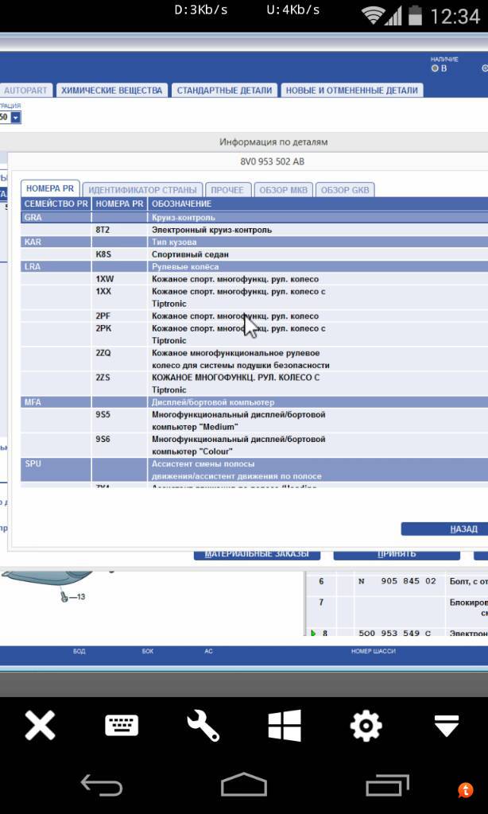
Task: Open the НОВЫЕ И ОТМЕНЕННЫЕ ДЕТАЛИ tab
Action: 352,91
